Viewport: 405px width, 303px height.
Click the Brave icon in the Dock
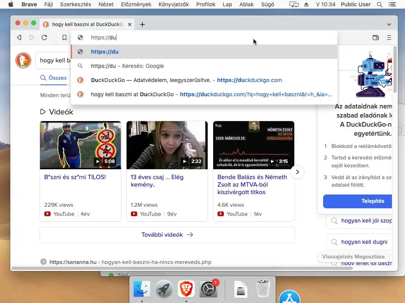(x=186, y=288)
